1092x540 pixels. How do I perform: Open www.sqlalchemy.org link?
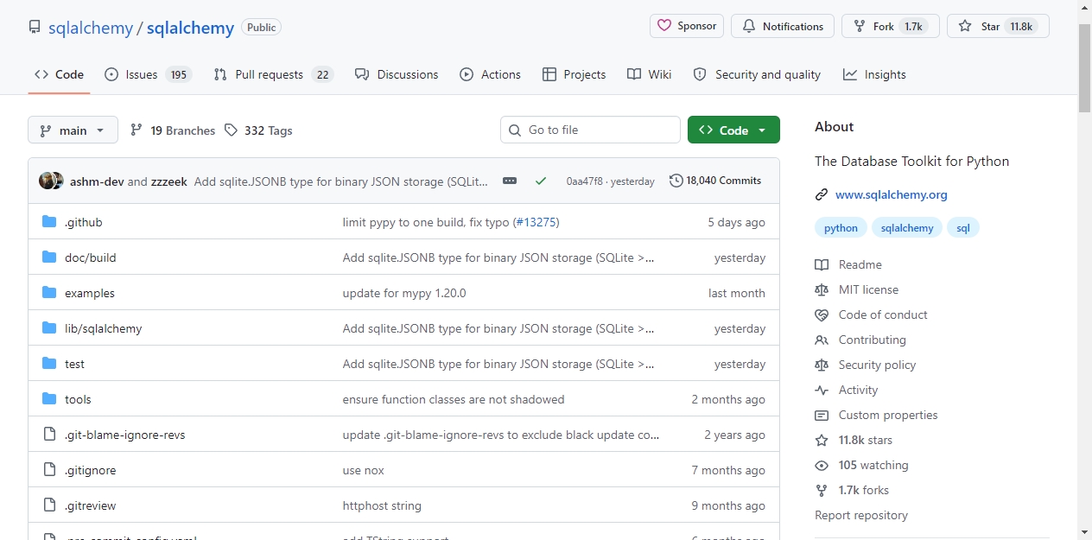click(x=892, y=194)
